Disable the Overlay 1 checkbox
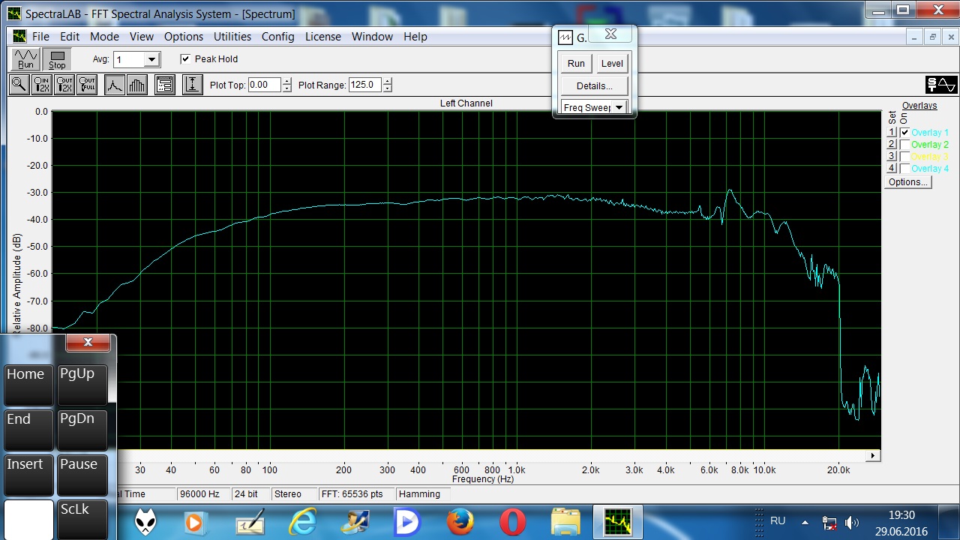This screenshot has height=540, width=960. [904, 133]
